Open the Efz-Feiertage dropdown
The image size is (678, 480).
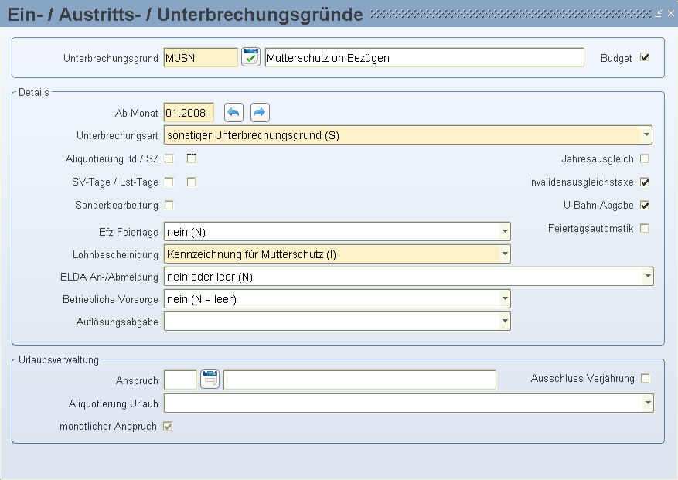click(x=505, y=231)
